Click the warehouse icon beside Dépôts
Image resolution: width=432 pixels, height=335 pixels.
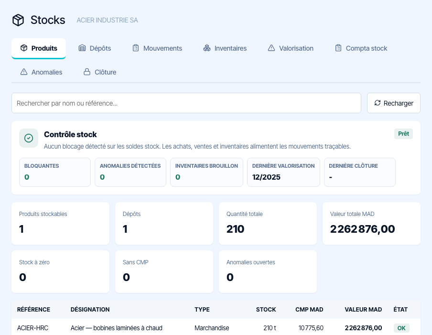pyautogui.click(x=82, y=48)
